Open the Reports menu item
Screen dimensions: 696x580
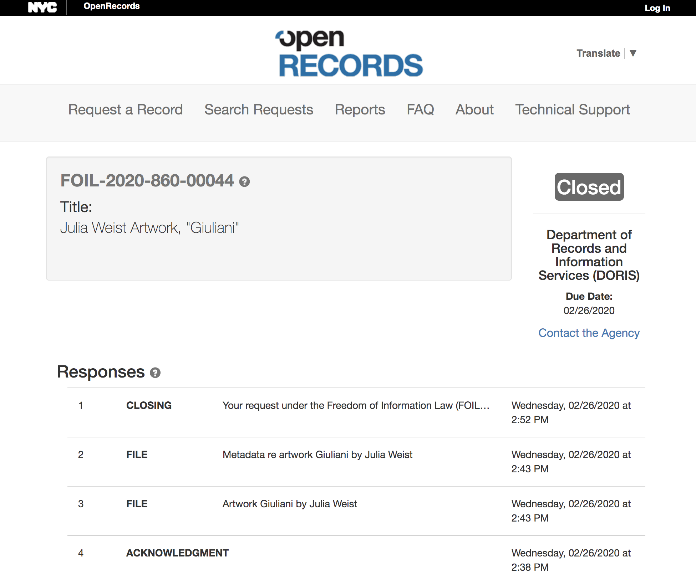point(360,109)
